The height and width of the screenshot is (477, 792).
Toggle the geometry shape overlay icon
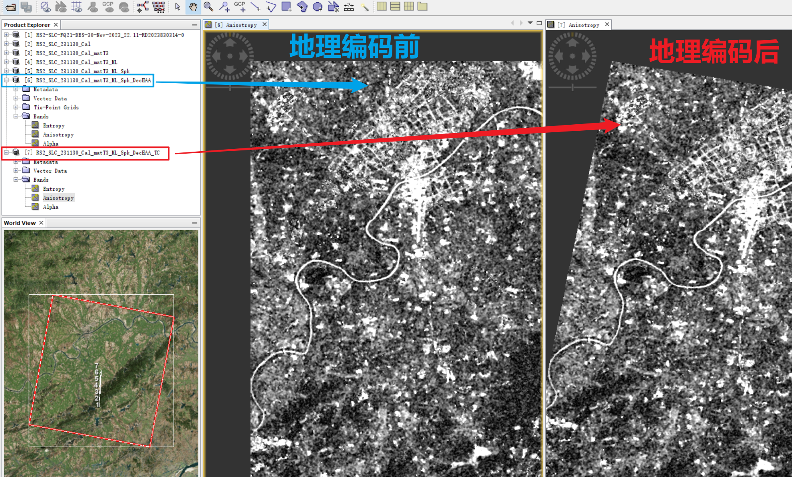pos(61,6)
